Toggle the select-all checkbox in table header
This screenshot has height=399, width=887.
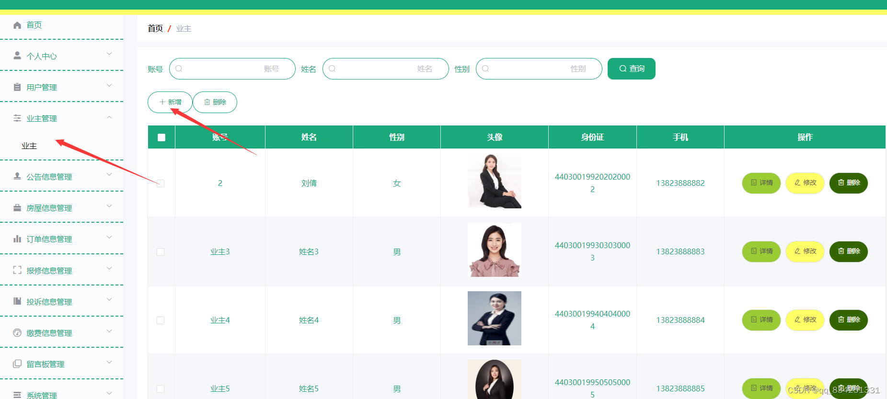coord(161,137)
